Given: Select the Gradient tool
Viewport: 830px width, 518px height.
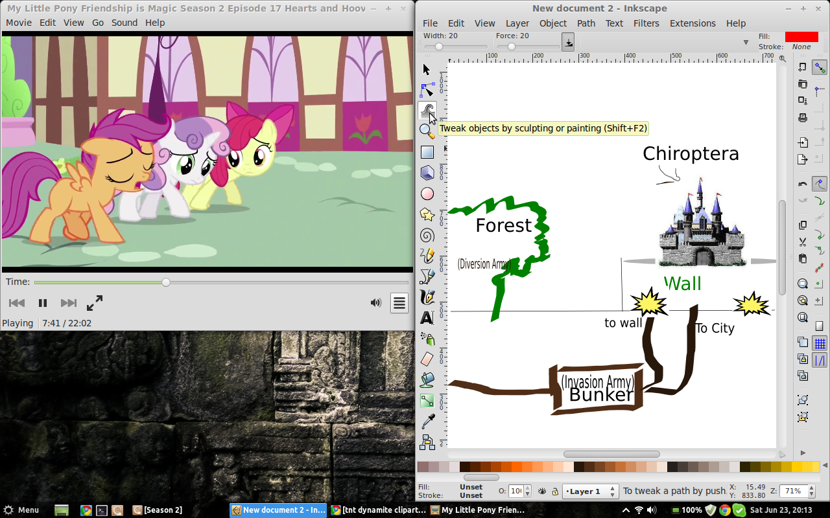Looking at the screenshot, I should 427,401.
